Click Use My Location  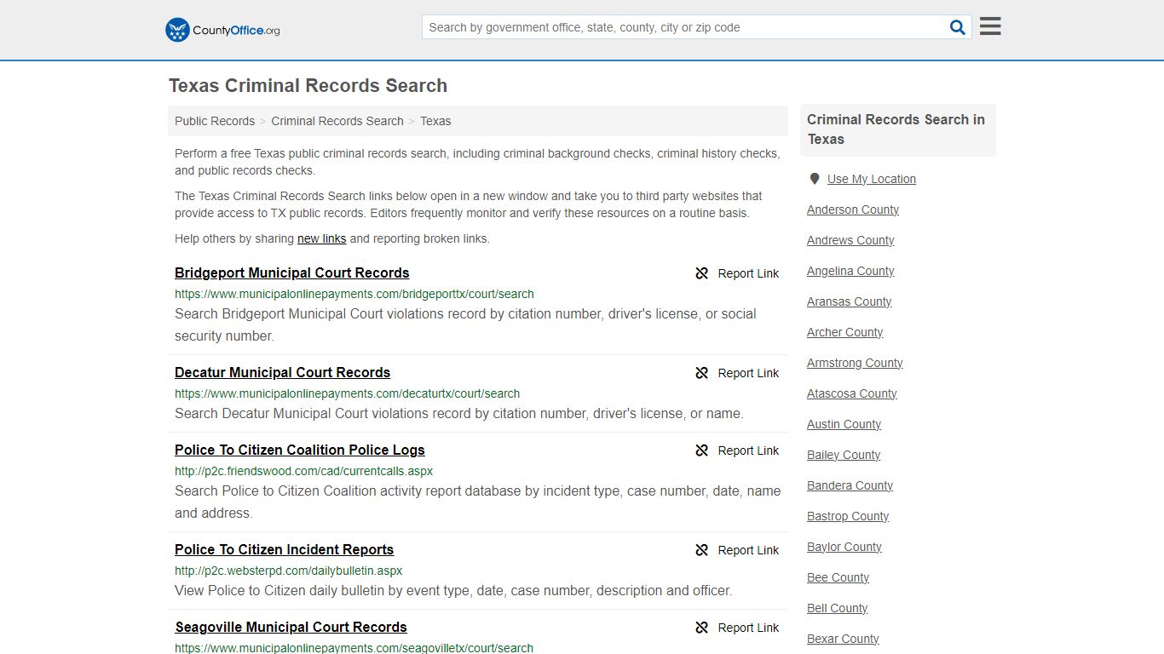coord(872,179)
